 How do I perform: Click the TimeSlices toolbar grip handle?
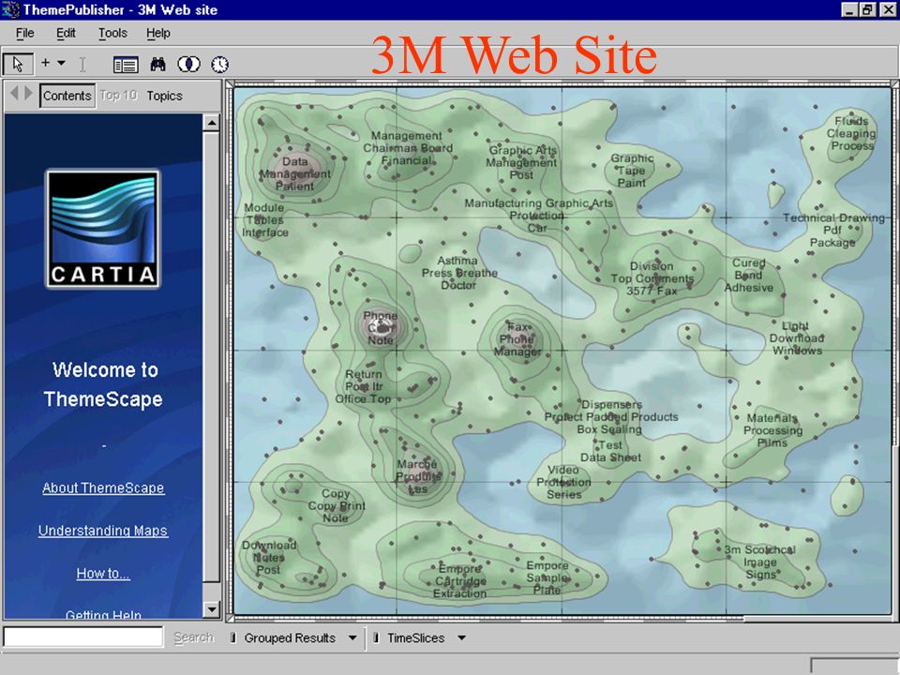point(375,637)
